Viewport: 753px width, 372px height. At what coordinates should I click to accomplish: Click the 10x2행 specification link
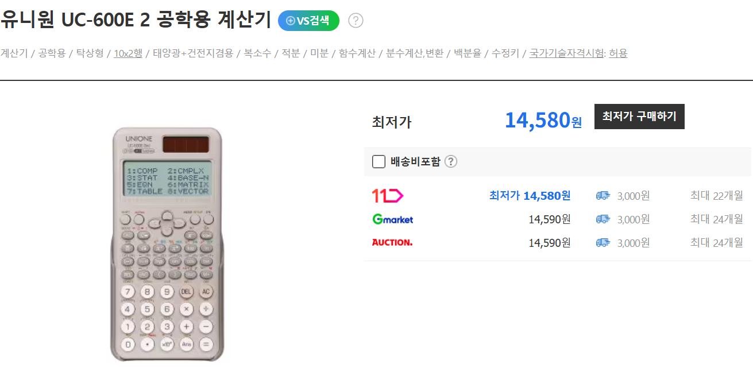click(128, 53)
